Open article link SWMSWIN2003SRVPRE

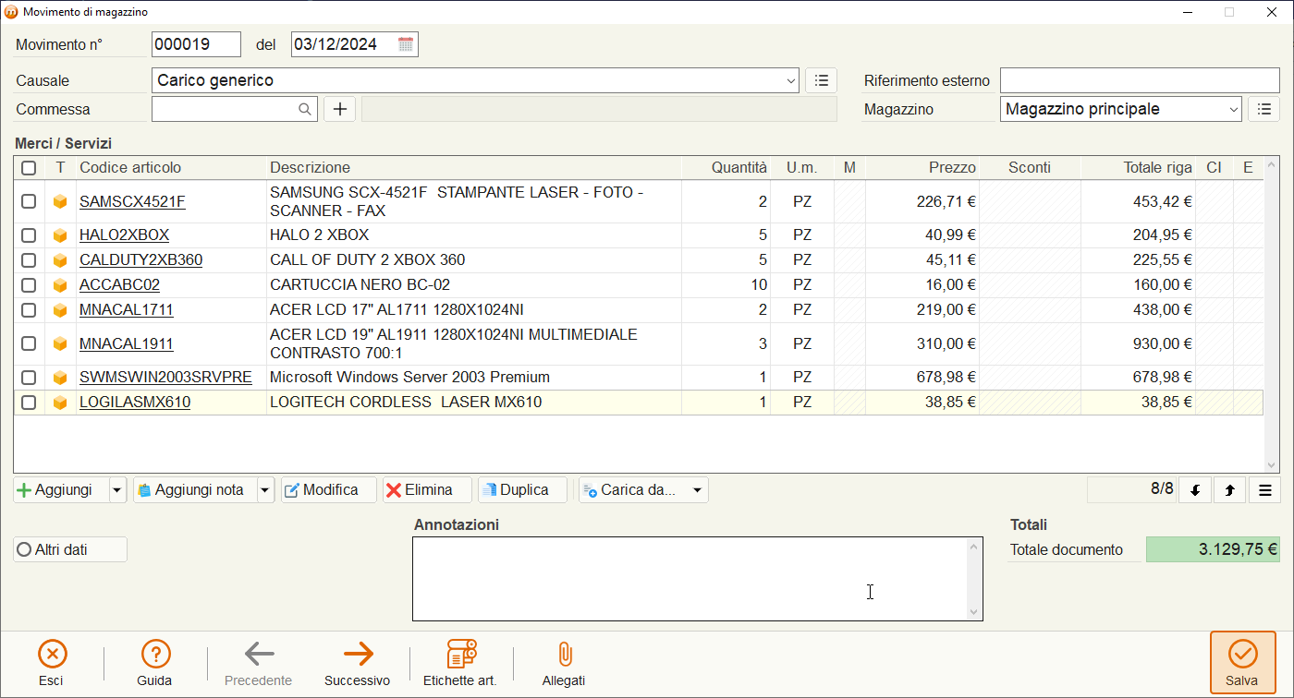pos(165,378)
